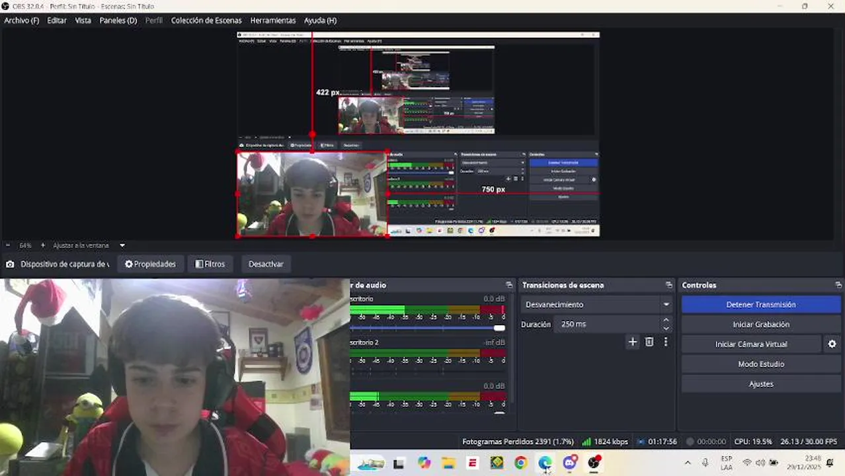Switch to OBS Studio taskbar icon
The width and height of the screenshot is (845, 476).
pos(594,463)
